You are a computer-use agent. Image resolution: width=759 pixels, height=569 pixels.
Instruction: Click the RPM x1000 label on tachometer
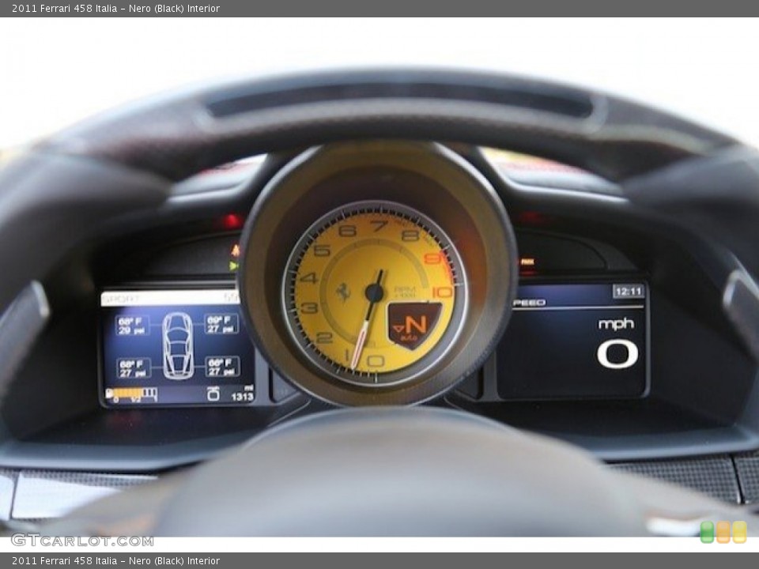(405, 292)
